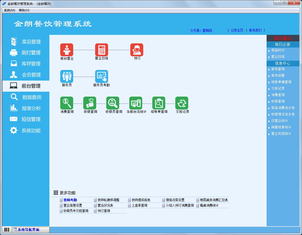302x235 pixels.
Task: Open the 结帐单查询 clipboard icon
Action: click(159, 103)
